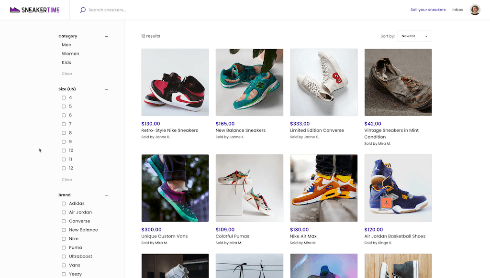This screenshot has width=490, height=278.
Task: Select the Women category
Action: click(70, 53)
